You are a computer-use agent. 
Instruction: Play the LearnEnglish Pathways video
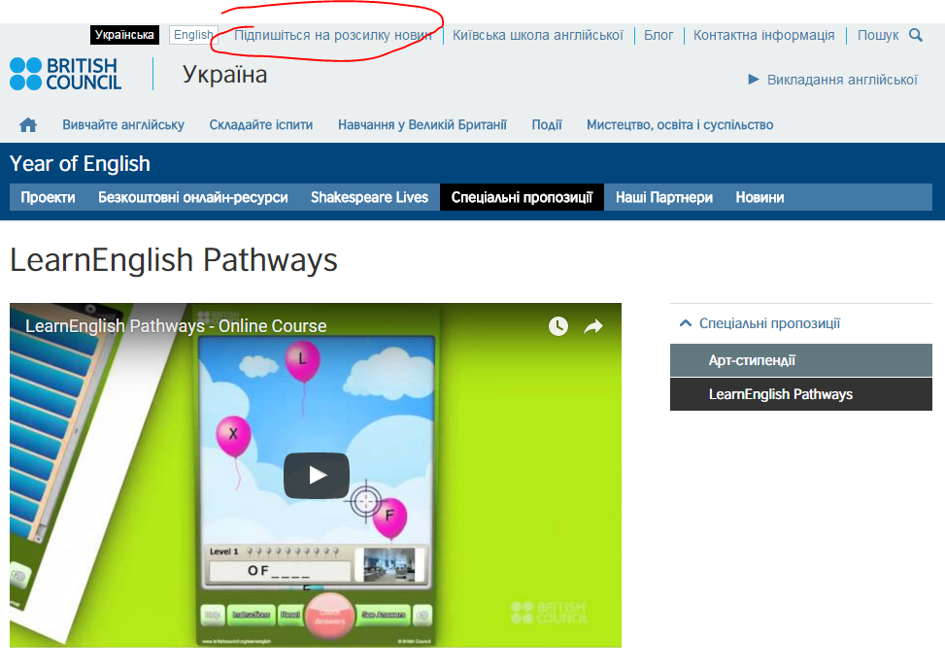pyautogui.click(x=317, y=475)
